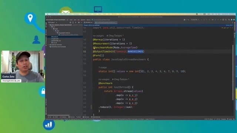Open the Dependencies tool window tab
Image resolution: width=237 pixels, height=133 pixels.
coord(96,117)
